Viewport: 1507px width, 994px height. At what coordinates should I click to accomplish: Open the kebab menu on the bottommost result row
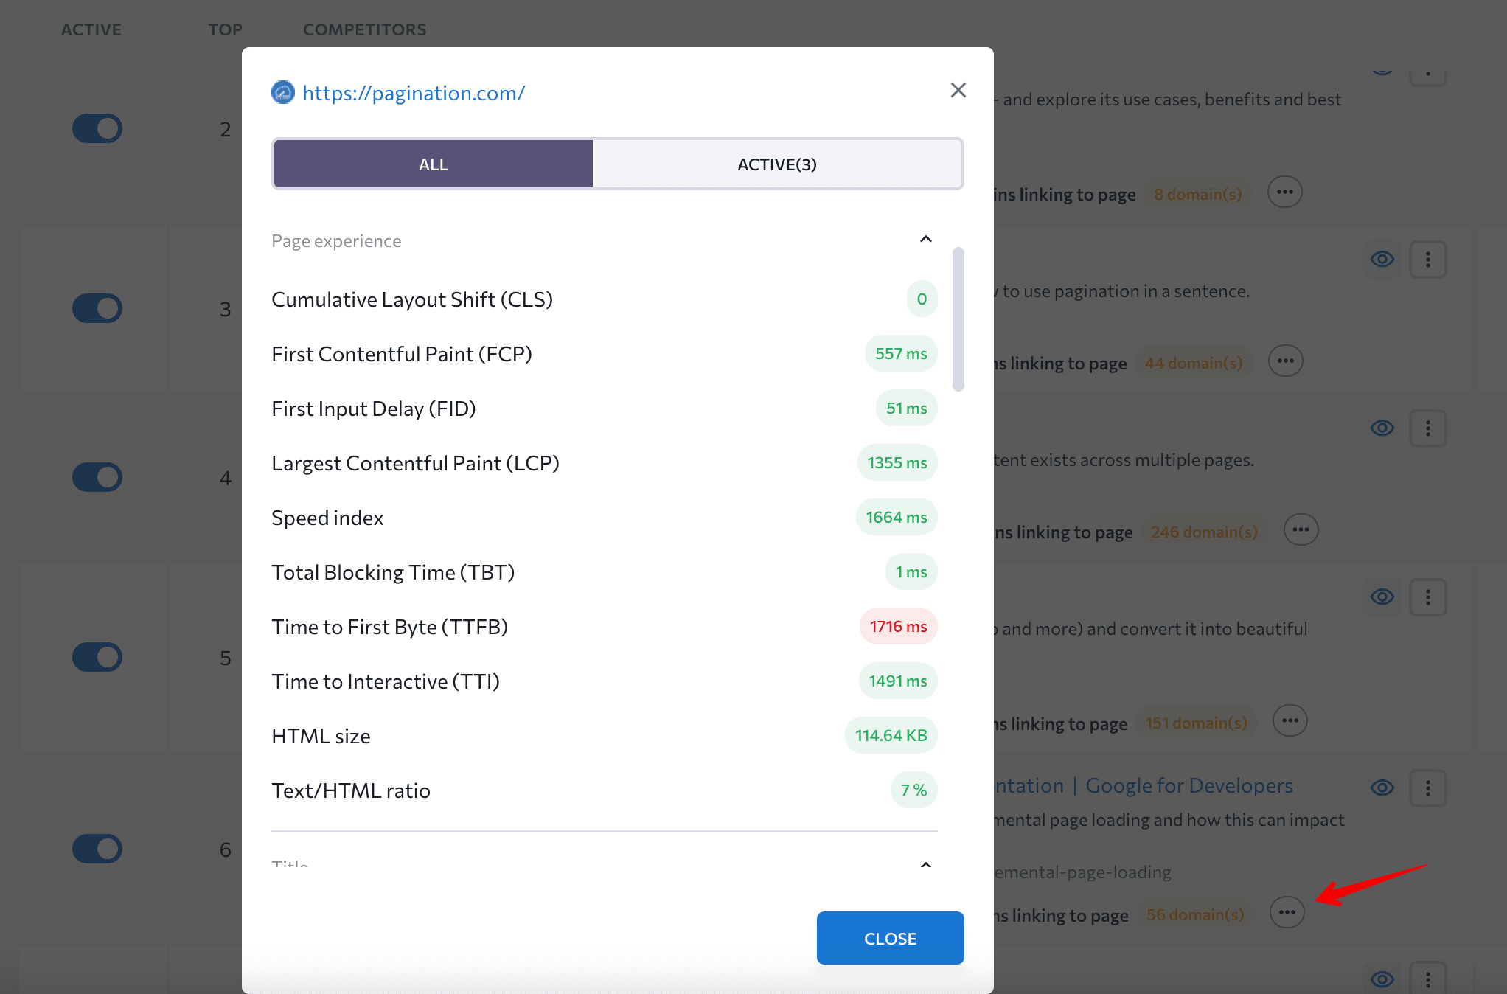pos(1428,979)
